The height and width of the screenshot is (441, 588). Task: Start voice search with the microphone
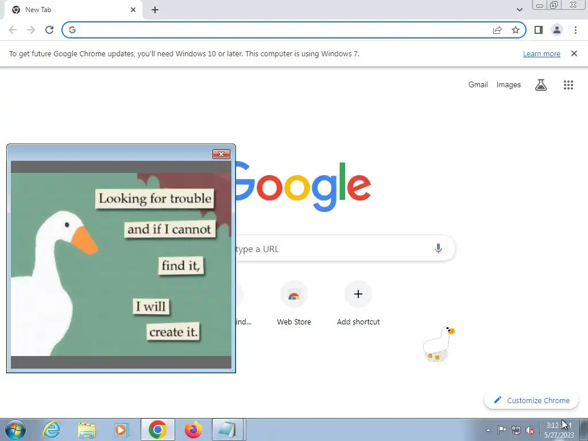[x=438, y=249]
